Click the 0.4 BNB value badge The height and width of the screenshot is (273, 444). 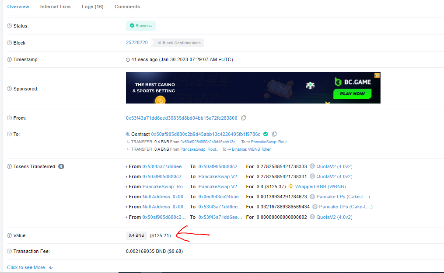(x=136, y=235)
